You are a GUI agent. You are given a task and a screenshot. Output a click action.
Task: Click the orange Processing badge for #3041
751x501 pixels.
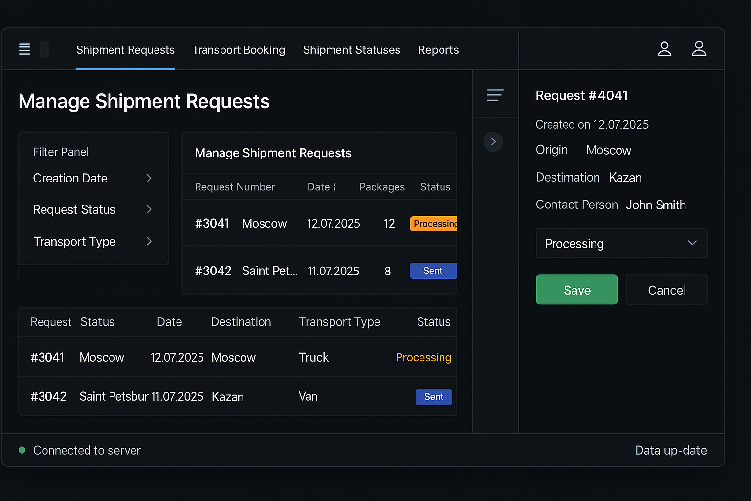pyautogui.click(x=434, y=224)
